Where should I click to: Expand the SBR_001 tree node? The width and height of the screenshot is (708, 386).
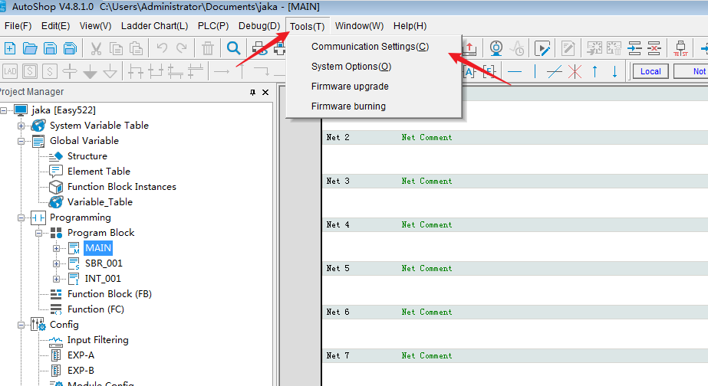(x=56, y=263)
